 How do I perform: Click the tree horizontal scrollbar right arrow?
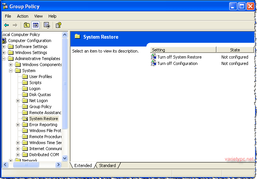pos(58,164)
